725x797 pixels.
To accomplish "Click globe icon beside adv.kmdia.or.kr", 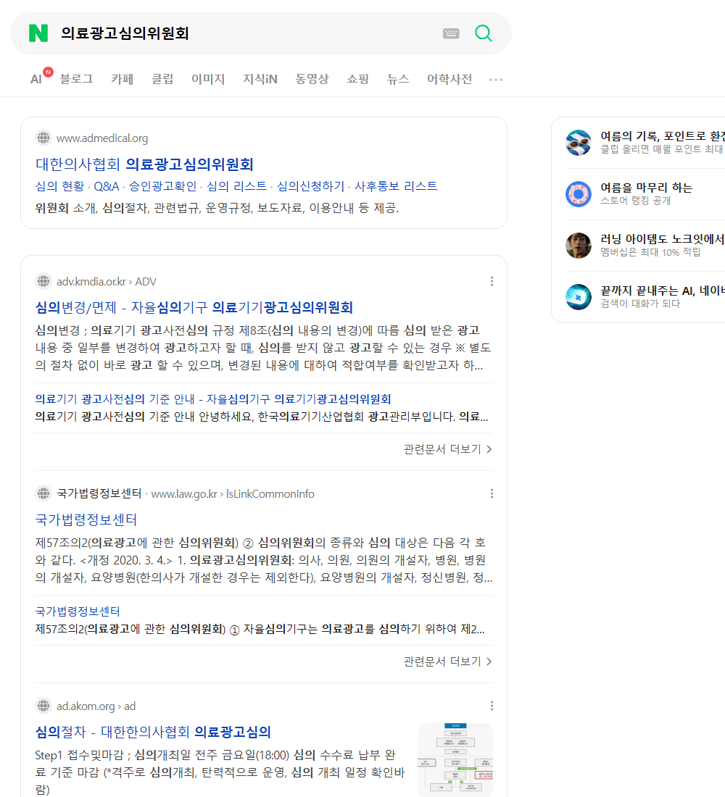I will click(x=43, y=281).
